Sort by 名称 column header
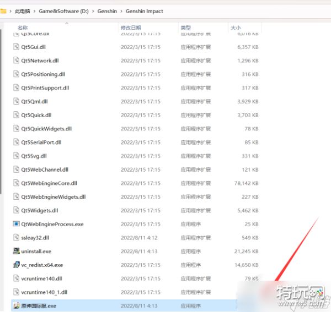 tap(23, 28)
